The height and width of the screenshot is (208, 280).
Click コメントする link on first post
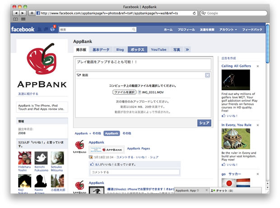click(x=125, y=157)
